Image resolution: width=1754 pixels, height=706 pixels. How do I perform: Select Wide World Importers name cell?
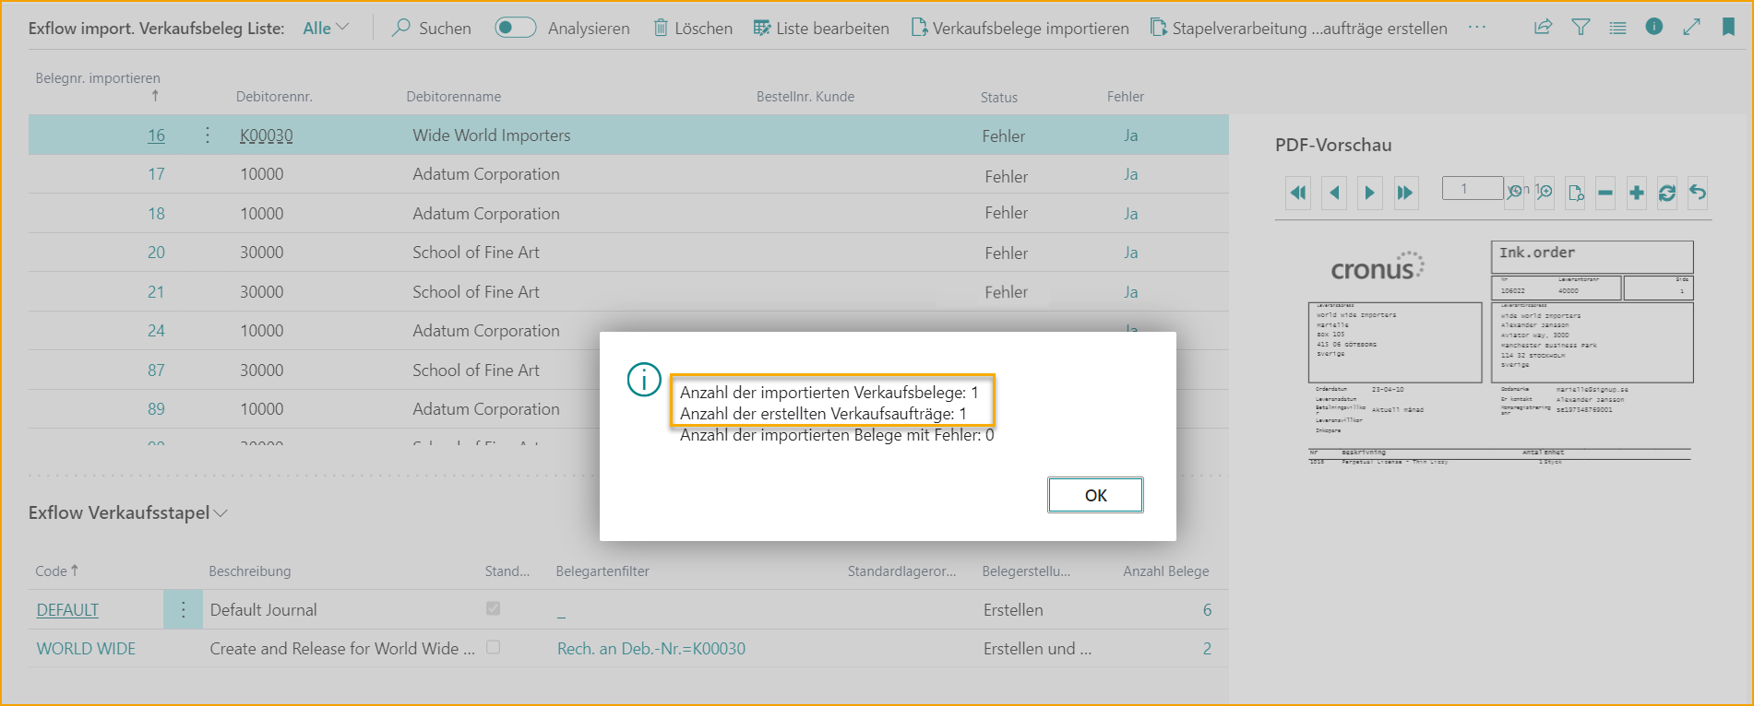tap(491, 135)
